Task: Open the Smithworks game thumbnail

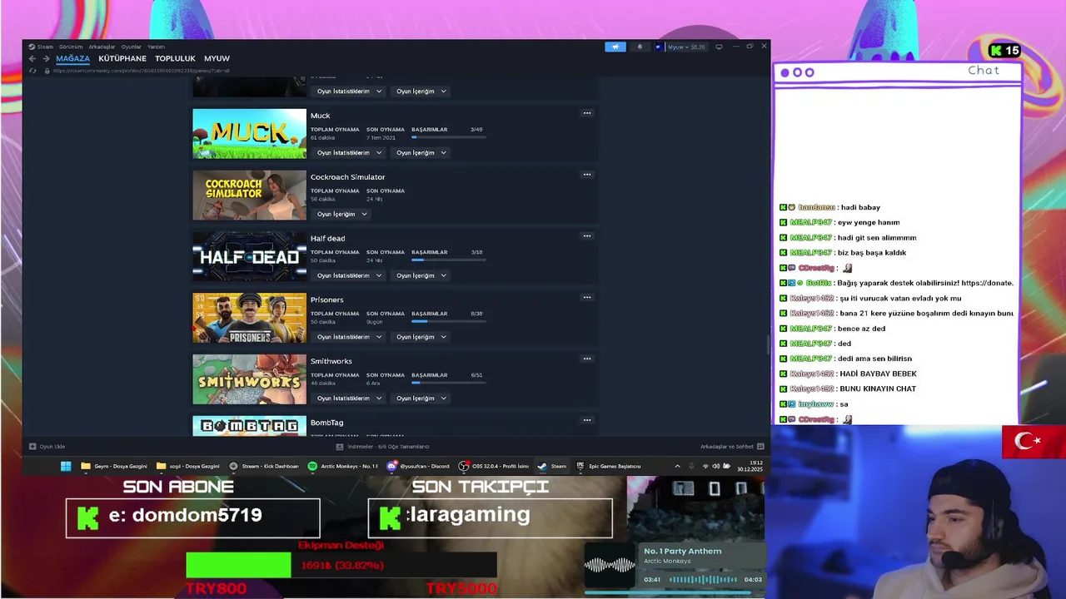Action: click(249, 379)
